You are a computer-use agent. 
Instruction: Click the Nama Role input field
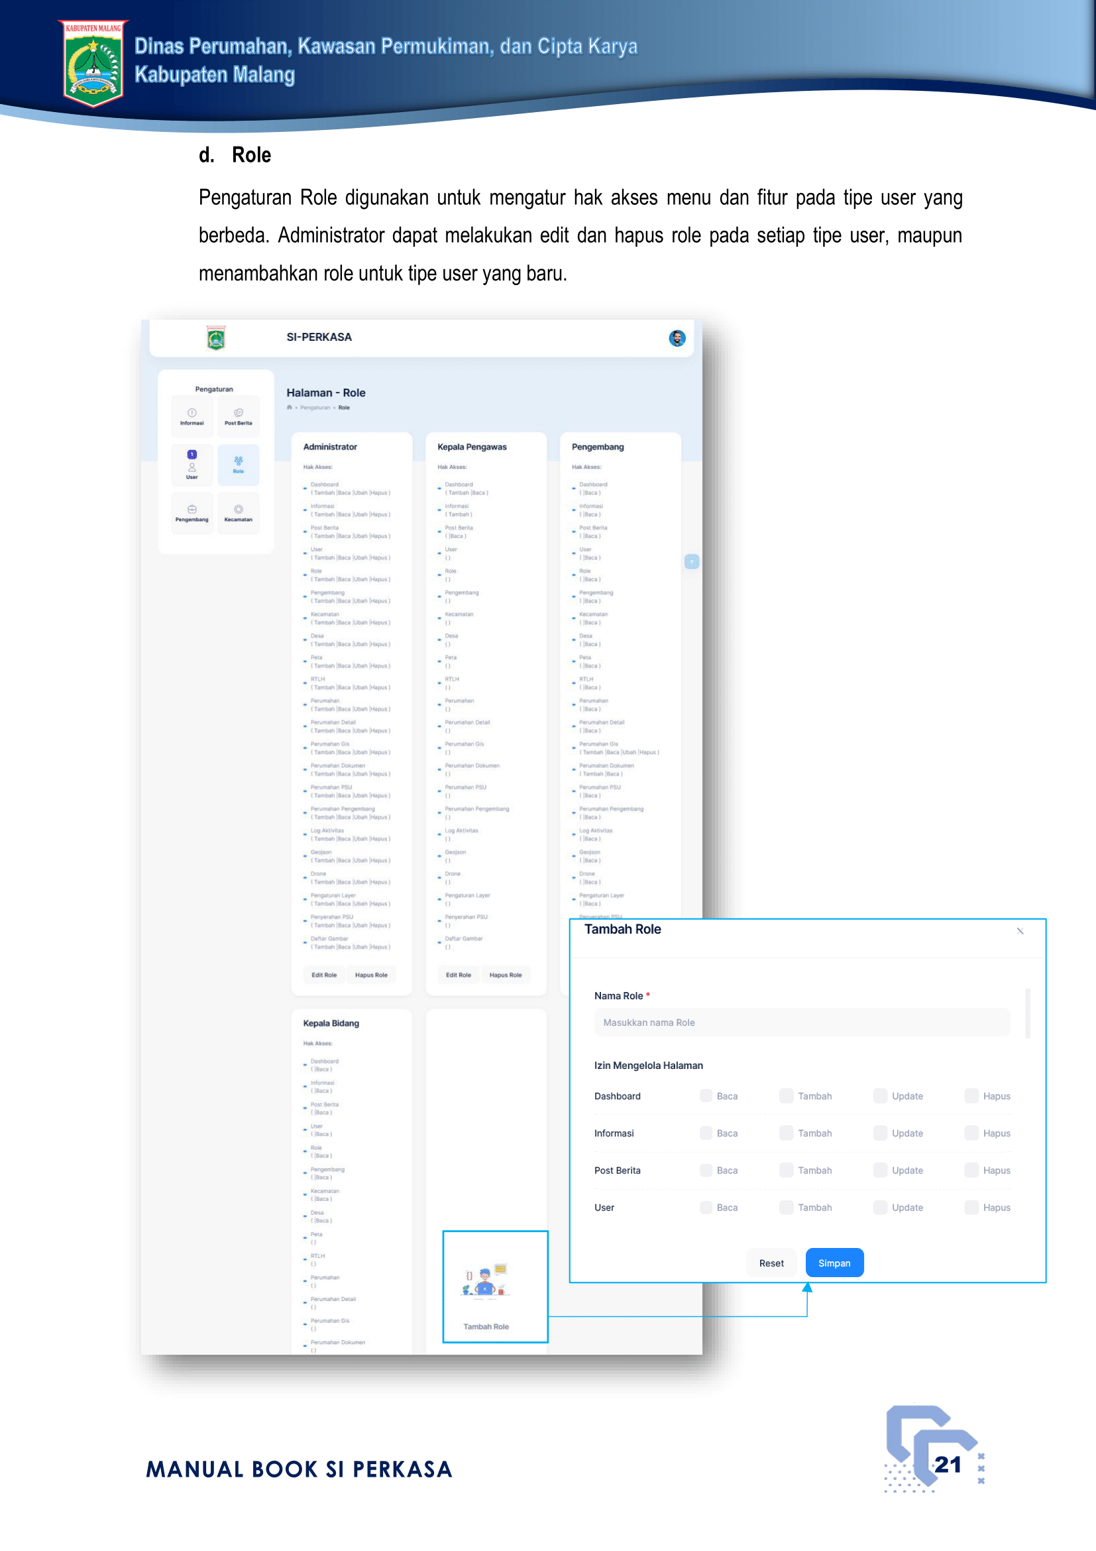[802, 1023]
